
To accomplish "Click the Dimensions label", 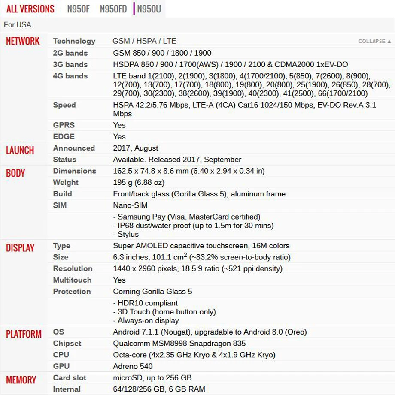I will click(x=75, y=171).
